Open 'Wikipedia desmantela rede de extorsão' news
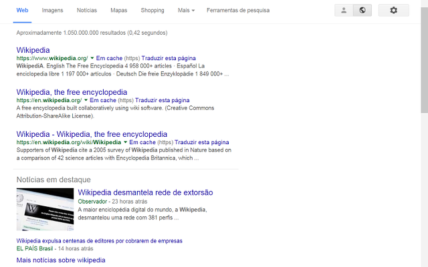Viewport: 428px width, 267px height. [x=146, y=192]
